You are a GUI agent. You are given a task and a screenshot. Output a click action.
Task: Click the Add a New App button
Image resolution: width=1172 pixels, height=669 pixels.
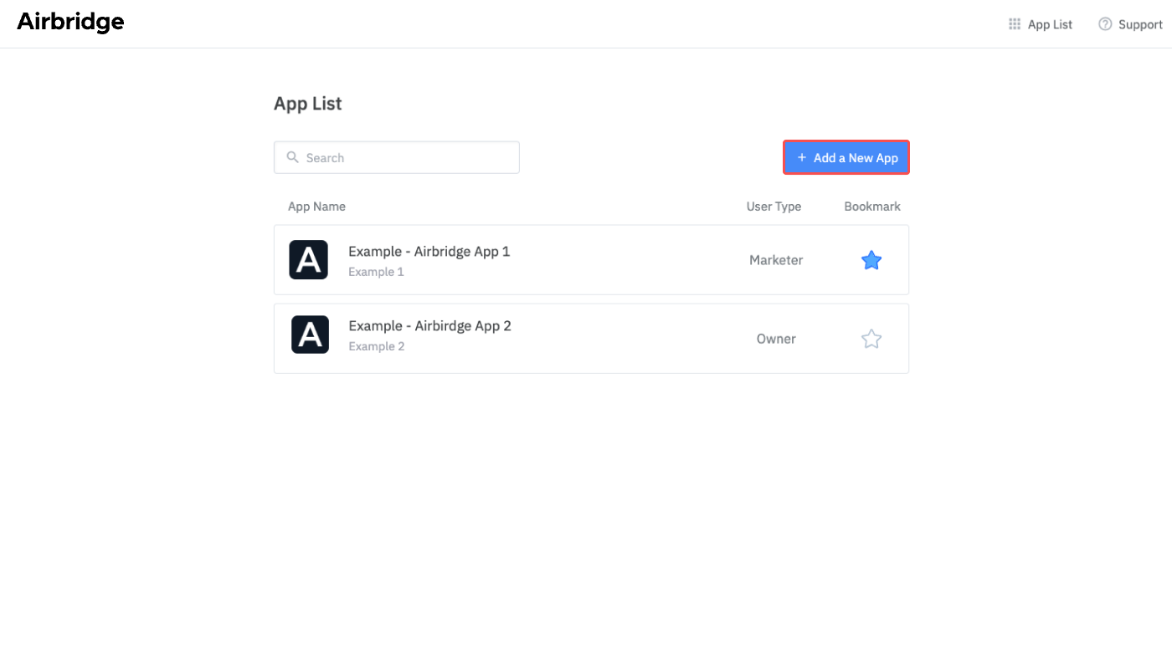coord(846,157)
